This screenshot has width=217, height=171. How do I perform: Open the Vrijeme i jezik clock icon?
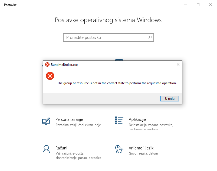(119, 149)
